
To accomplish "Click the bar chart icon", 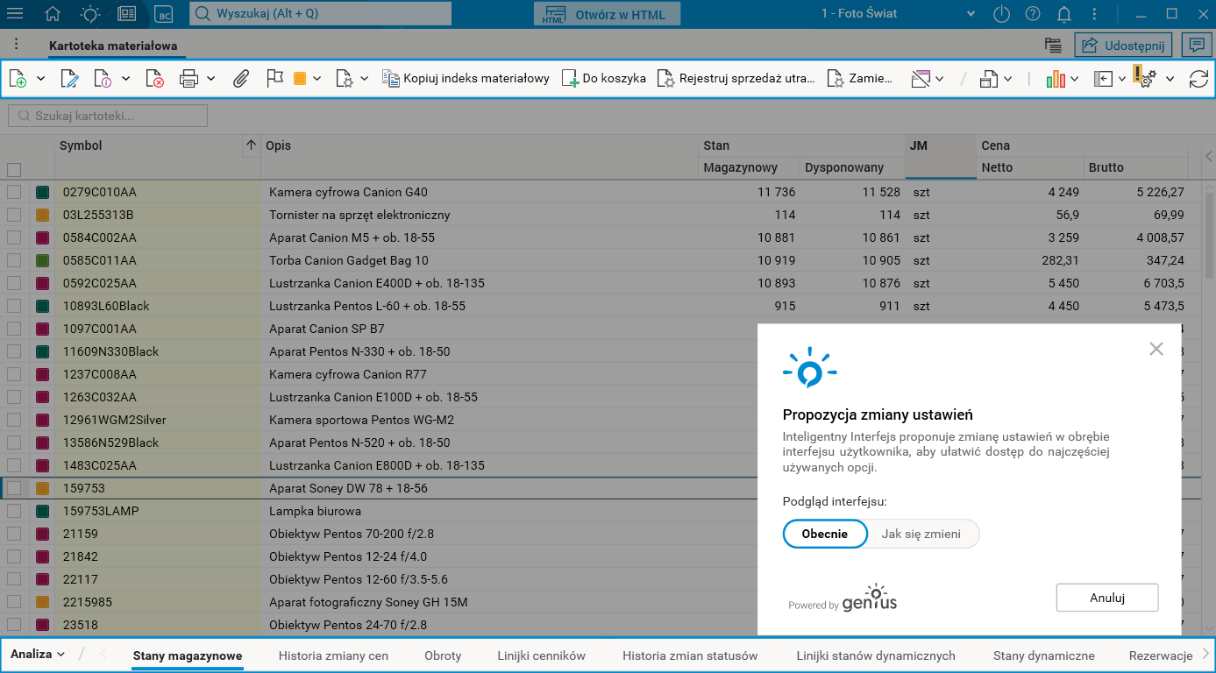I will 1056,79.
